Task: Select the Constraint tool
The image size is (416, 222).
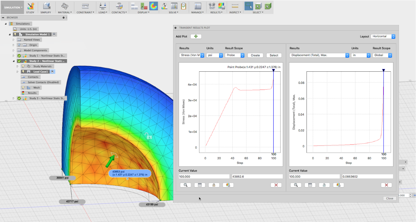Action: click(85, 7)
